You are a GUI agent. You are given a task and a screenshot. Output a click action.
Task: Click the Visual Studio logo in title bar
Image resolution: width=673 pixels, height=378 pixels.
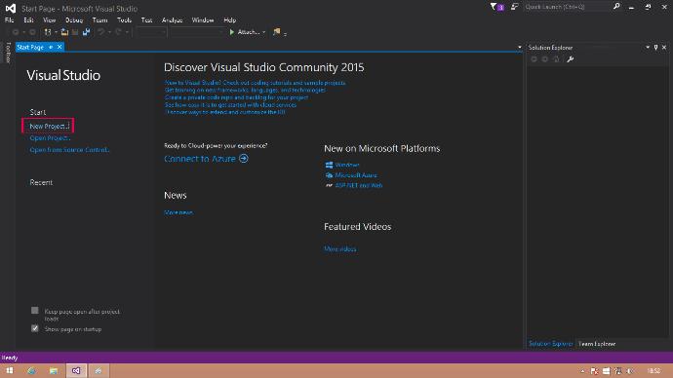click(11, 8)
